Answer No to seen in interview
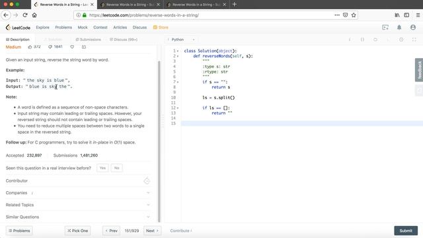Viewport: 423px width, 238px height. coord(116,168)
